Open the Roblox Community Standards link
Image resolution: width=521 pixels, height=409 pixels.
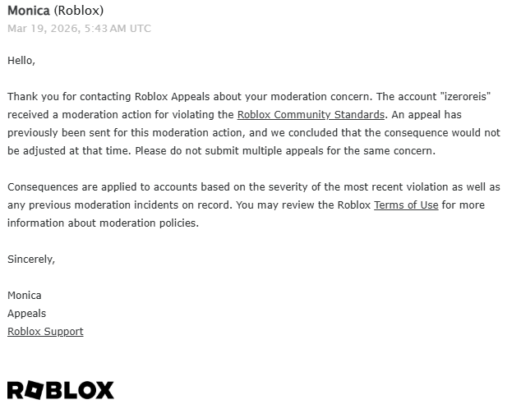[311, 114]
